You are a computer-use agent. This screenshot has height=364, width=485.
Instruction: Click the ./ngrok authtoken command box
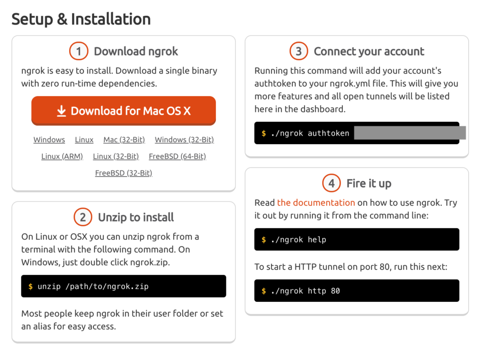click(357, 133)
